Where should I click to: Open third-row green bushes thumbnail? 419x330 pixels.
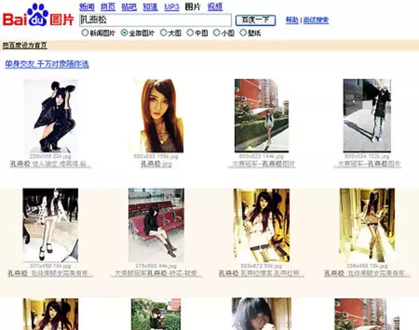click(156, 314)
